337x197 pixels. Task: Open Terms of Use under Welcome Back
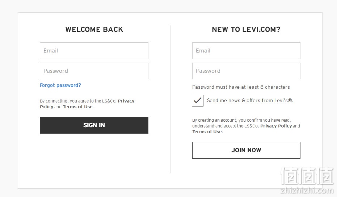[78, 107]
